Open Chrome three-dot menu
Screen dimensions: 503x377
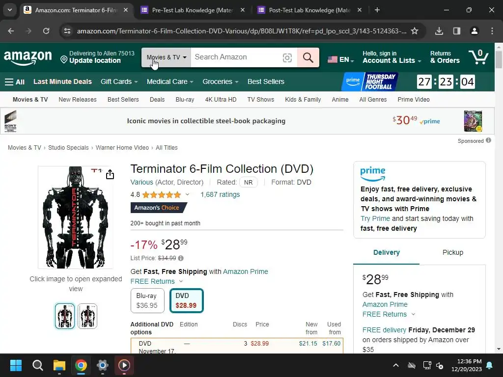click(492, 31)
